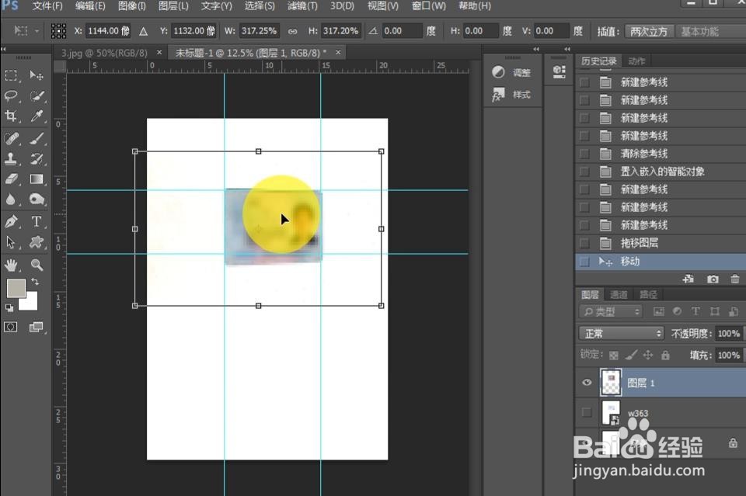Toggle the maintain aspect ratio link
This screenshot has width=746, height=496.
293,31
